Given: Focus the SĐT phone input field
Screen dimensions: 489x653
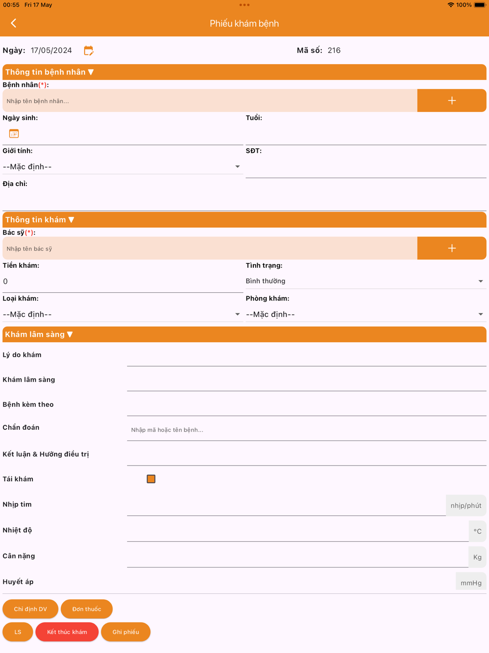Looking at the screenshot, I should click(366, 167).
